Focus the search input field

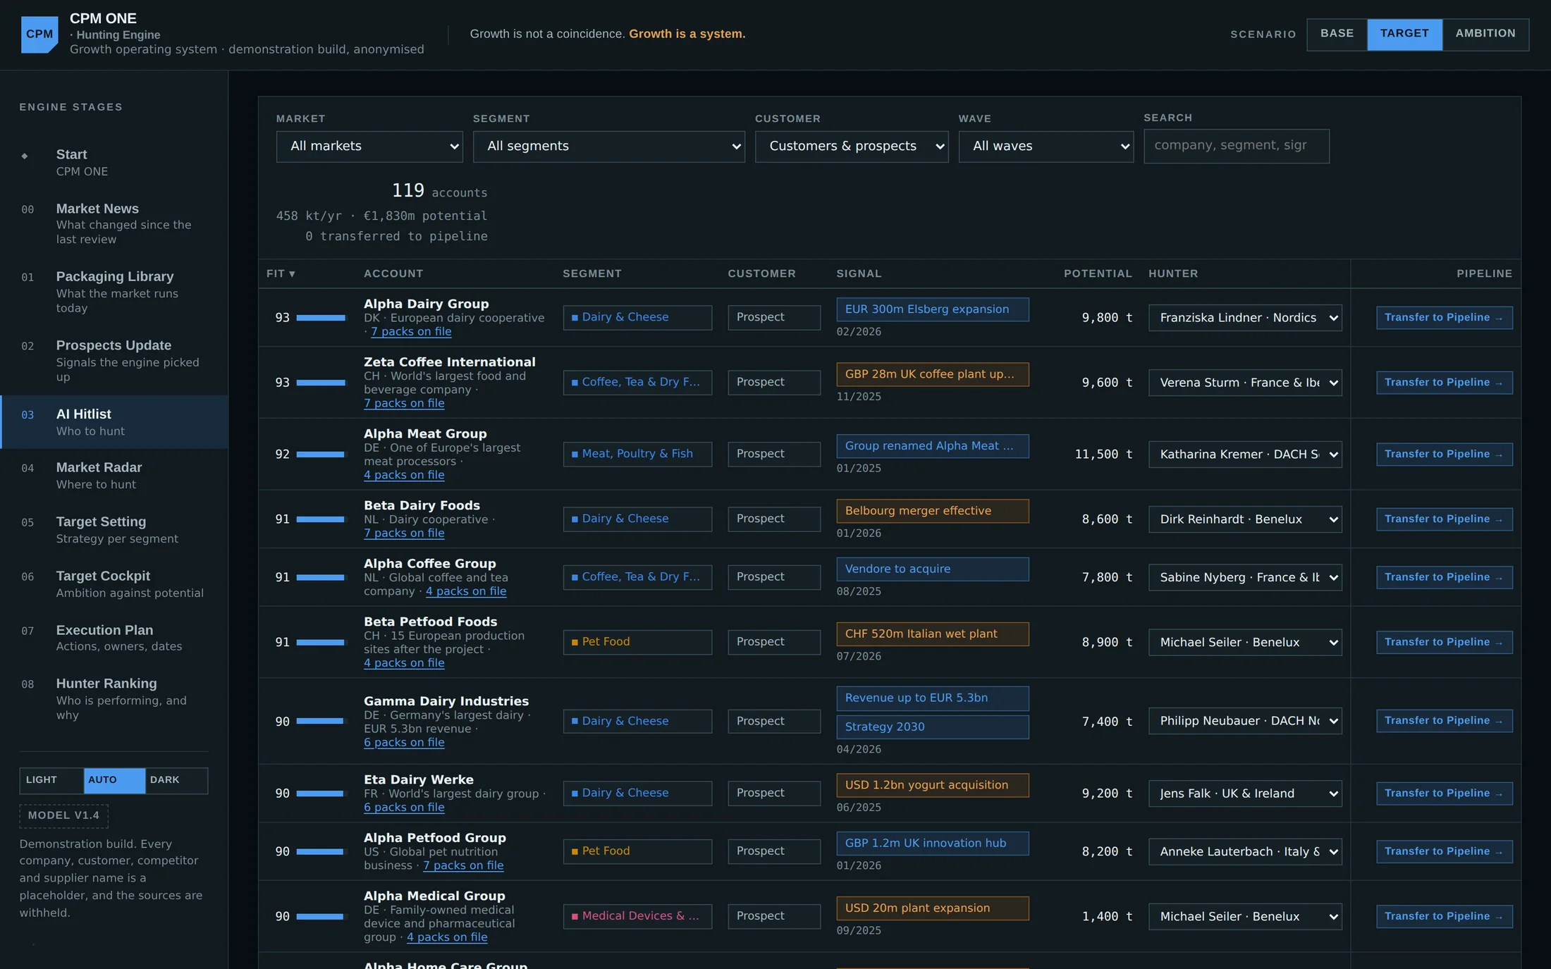(1237, 146)
